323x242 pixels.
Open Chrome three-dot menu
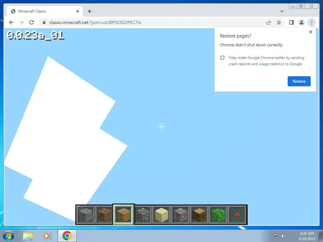[x=312, y=22]
